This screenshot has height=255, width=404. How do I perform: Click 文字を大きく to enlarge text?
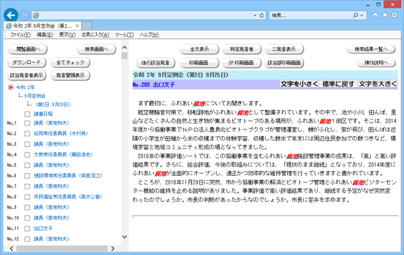click(378, 85)
